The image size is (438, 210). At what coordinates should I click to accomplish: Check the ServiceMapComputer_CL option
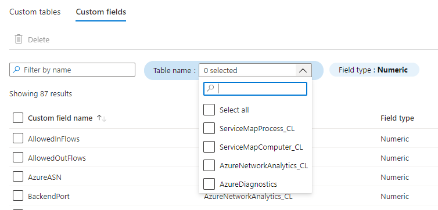[209, 147]
